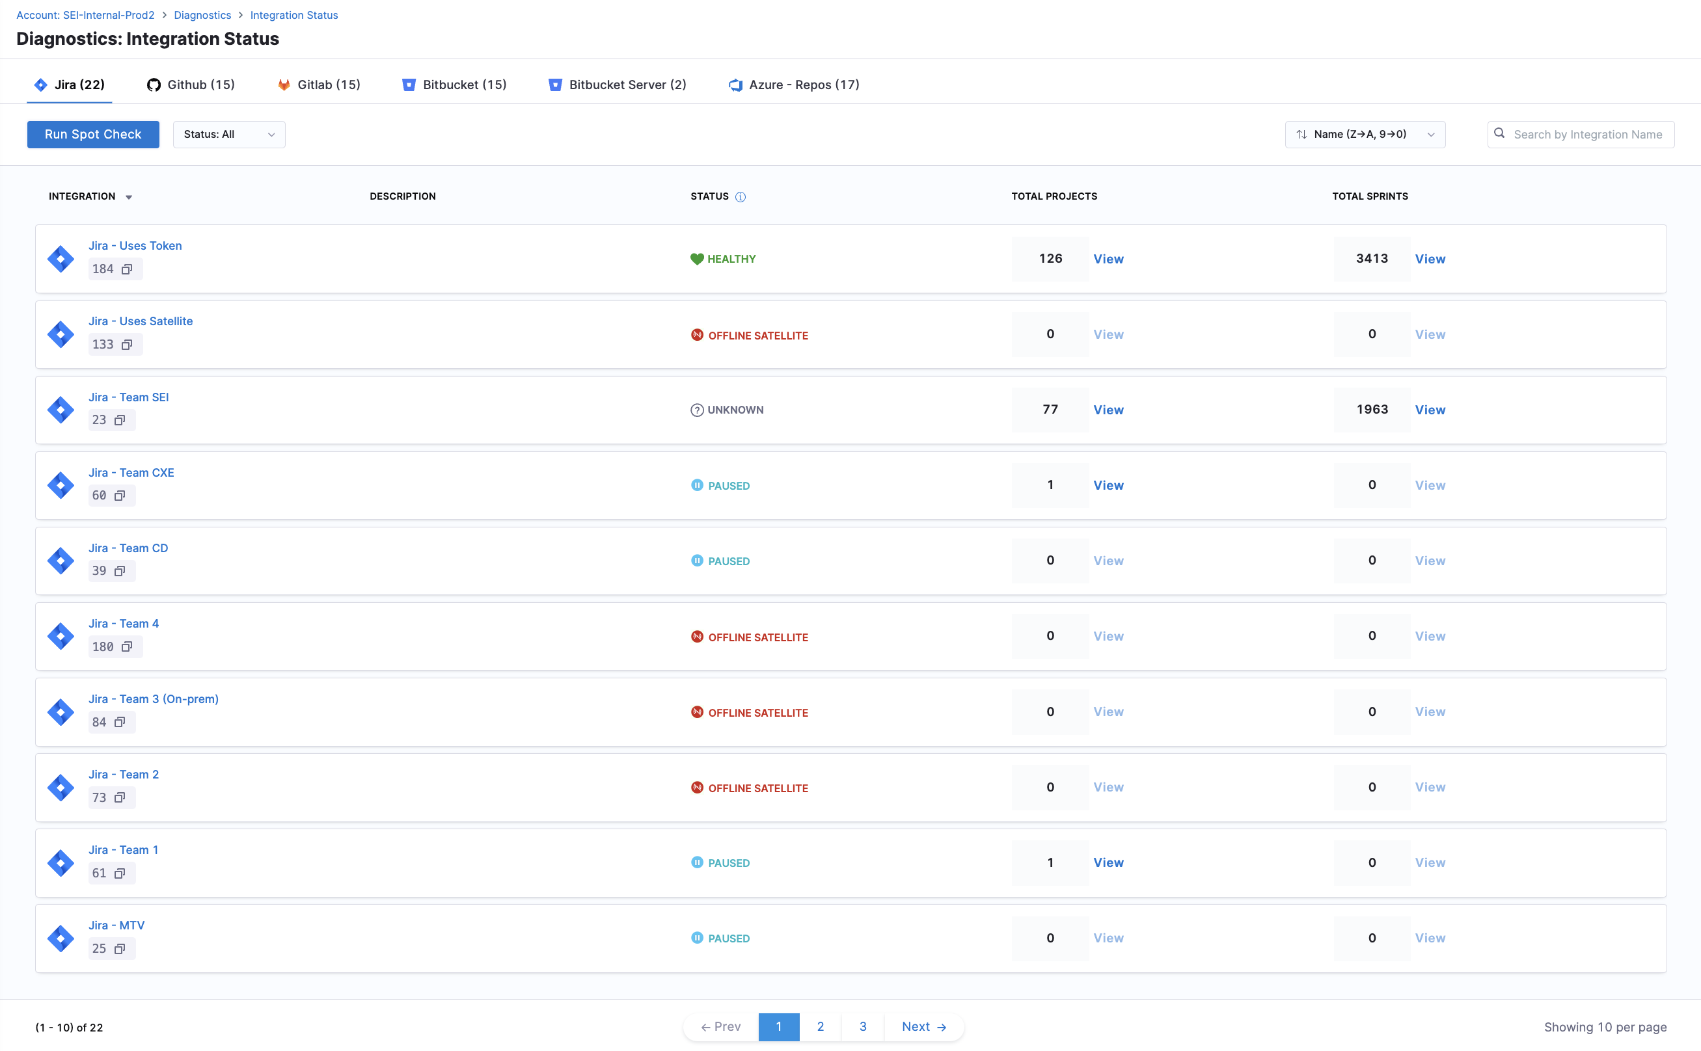View total sprints for Jira - Uses Token
Image resolution: width=1701 pixels, height=1051 pixels.
point(1430,259)
